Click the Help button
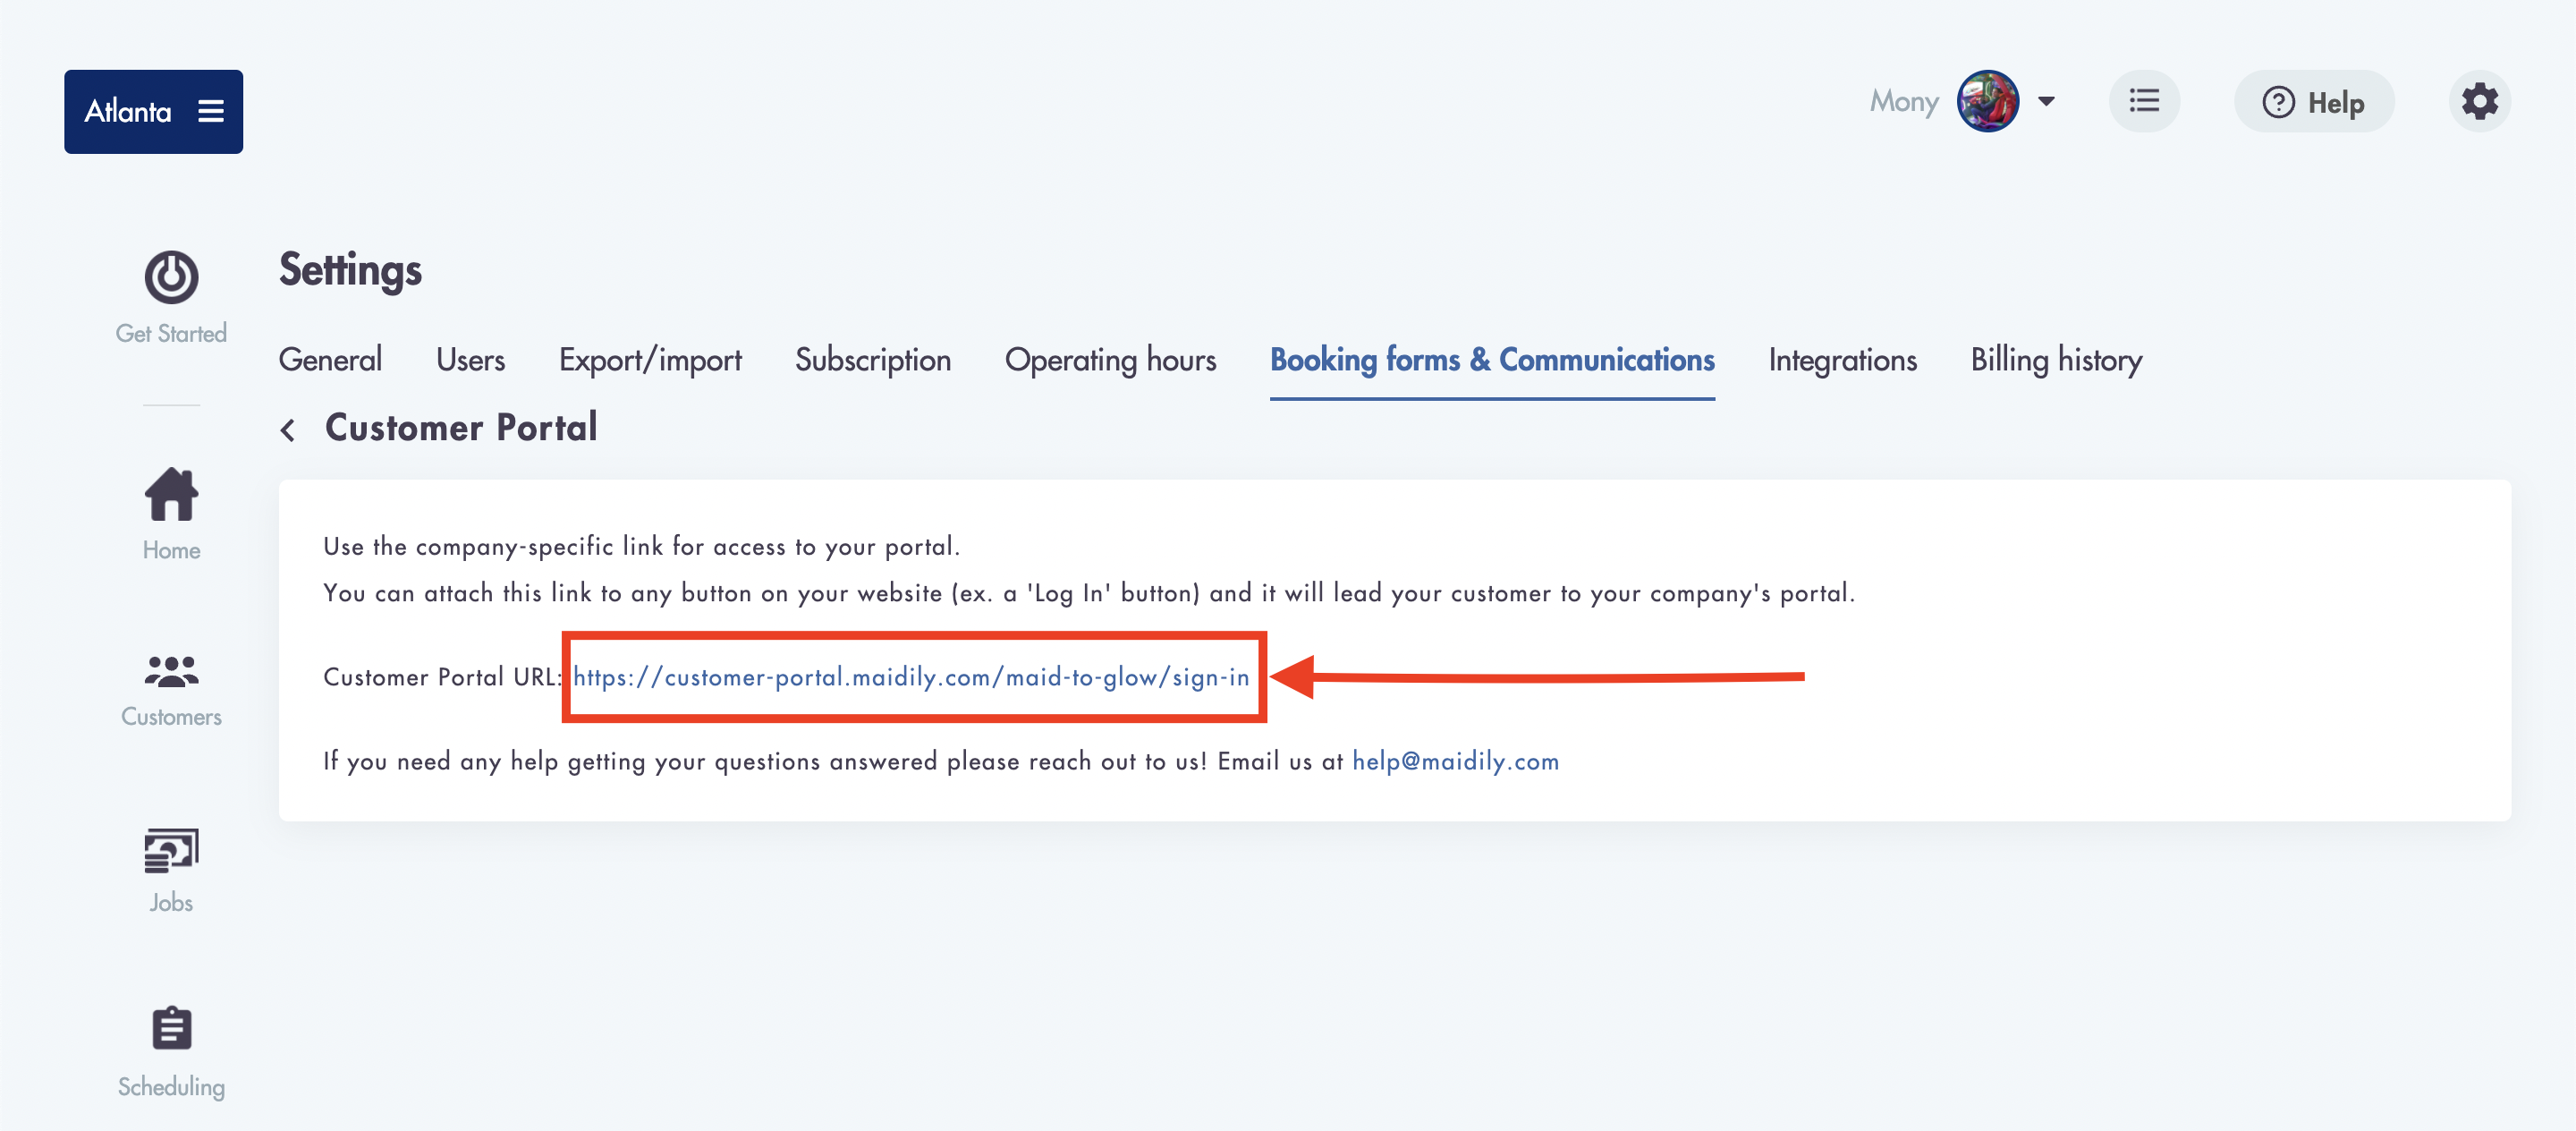Screen dimensions: 2576x1131 tap(2313, 102)
